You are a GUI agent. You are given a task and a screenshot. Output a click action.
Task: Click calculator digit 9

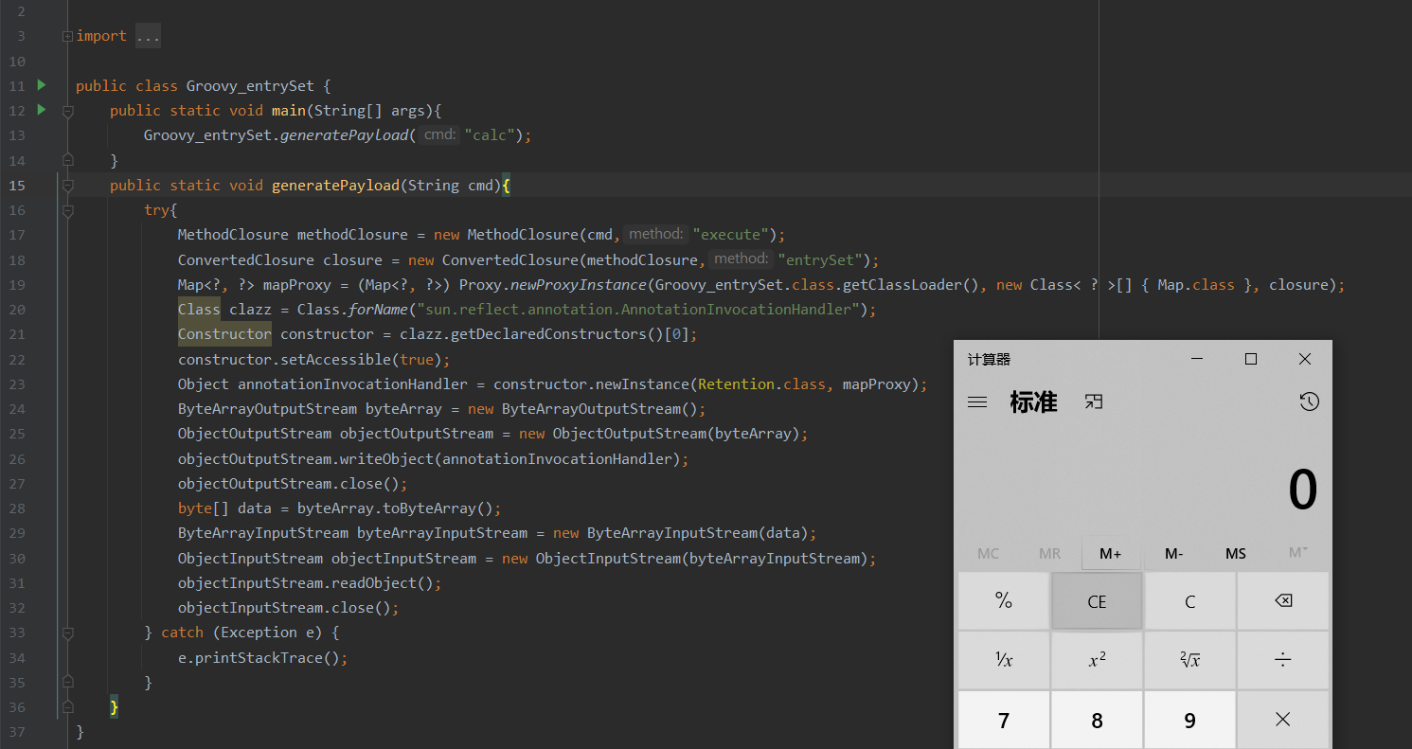tap(1189, 720)
